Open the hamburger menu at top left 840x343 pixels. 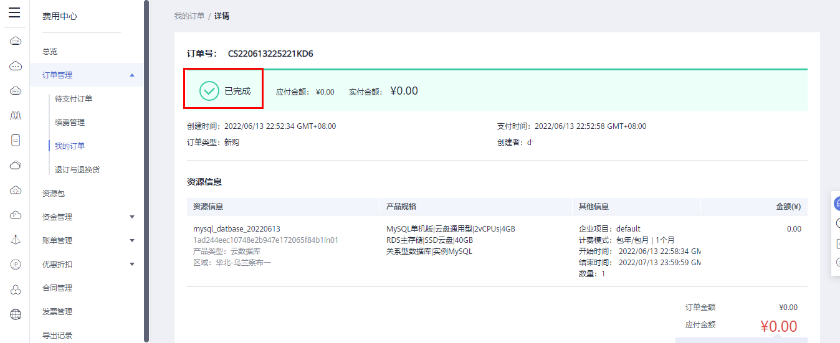[14, 12]
